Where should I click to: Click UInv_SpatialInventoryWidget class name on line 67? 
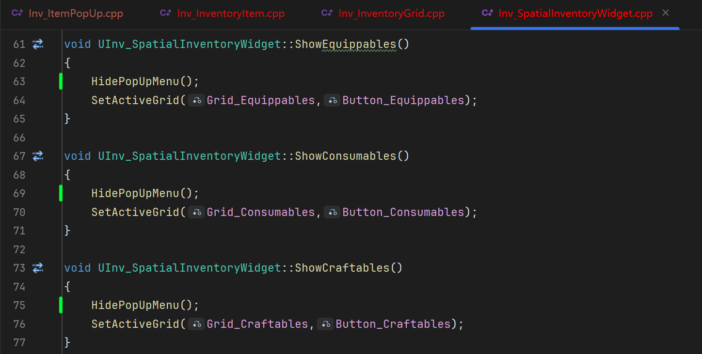(190, 156)
